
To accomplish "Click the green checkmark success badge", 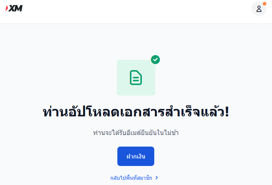I will click(155, 60).
